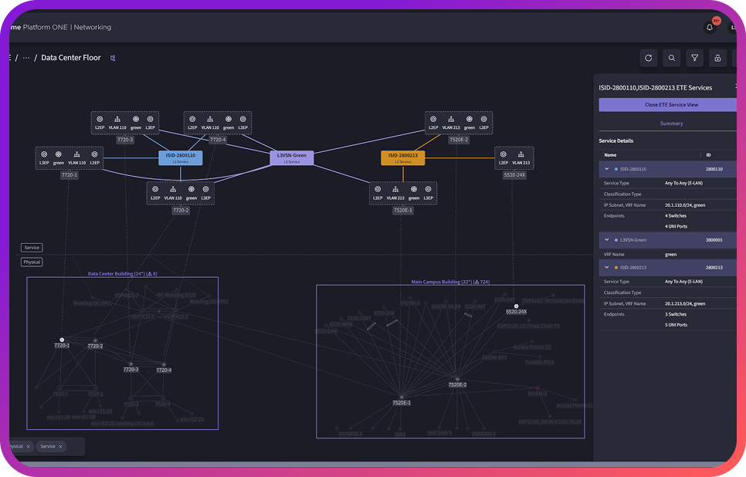Screen dimensions: 746x477
Task: Toggle the Physical layer button
Action: (x=32, y=262)
